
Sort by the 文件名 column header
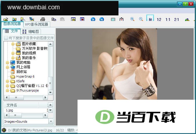coord(21,105)
